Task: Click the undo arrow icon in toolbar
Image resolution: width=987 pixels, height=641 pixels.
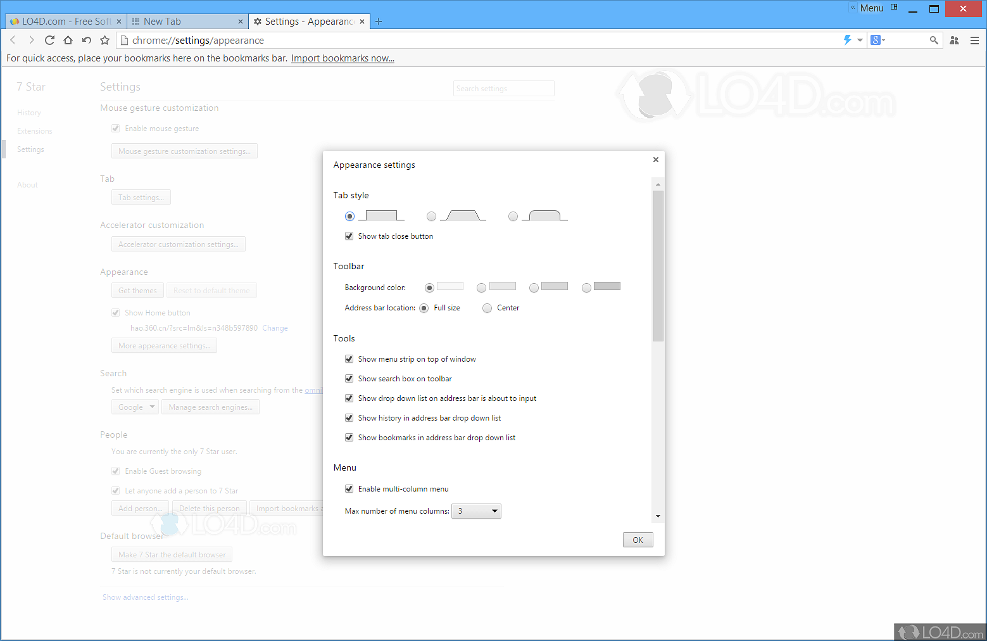Action: tap(86, 40)
